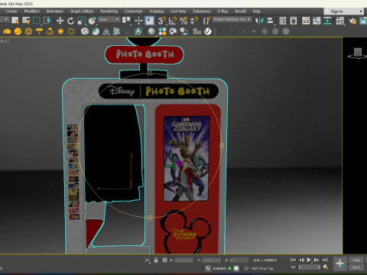This screenshot has height=275, width=367.
Task: Step to previous frame
Action: 301,260
